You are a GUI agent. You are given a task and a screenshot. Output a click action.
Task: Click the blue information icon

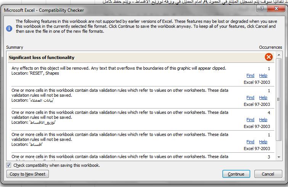point(9,29)
